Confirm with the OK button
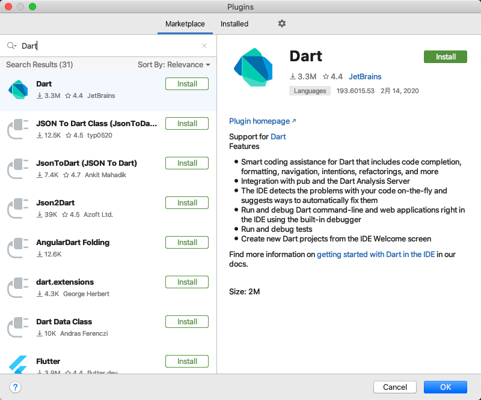Viewport: 481px width, 400px height. click(446, 387)
